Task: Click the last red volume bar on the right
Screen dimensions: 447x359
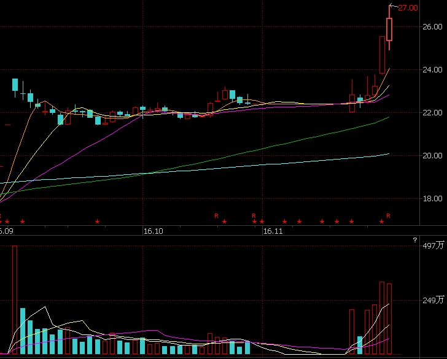Action: pyautogui.click(x=389, y=319)
